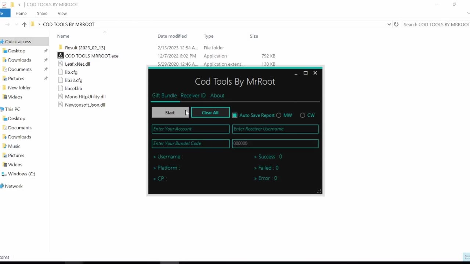Open Desktop under This PC

coord(17,118)
